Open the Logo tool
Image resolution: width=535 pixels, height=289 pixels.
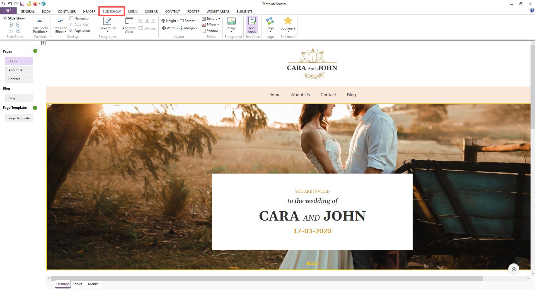coord(270,22)
